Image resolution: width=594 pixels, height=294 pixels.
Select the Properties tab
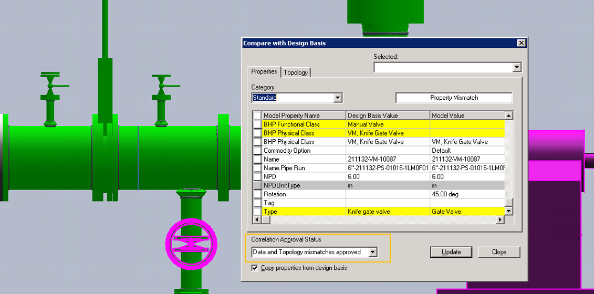(264, 71)
